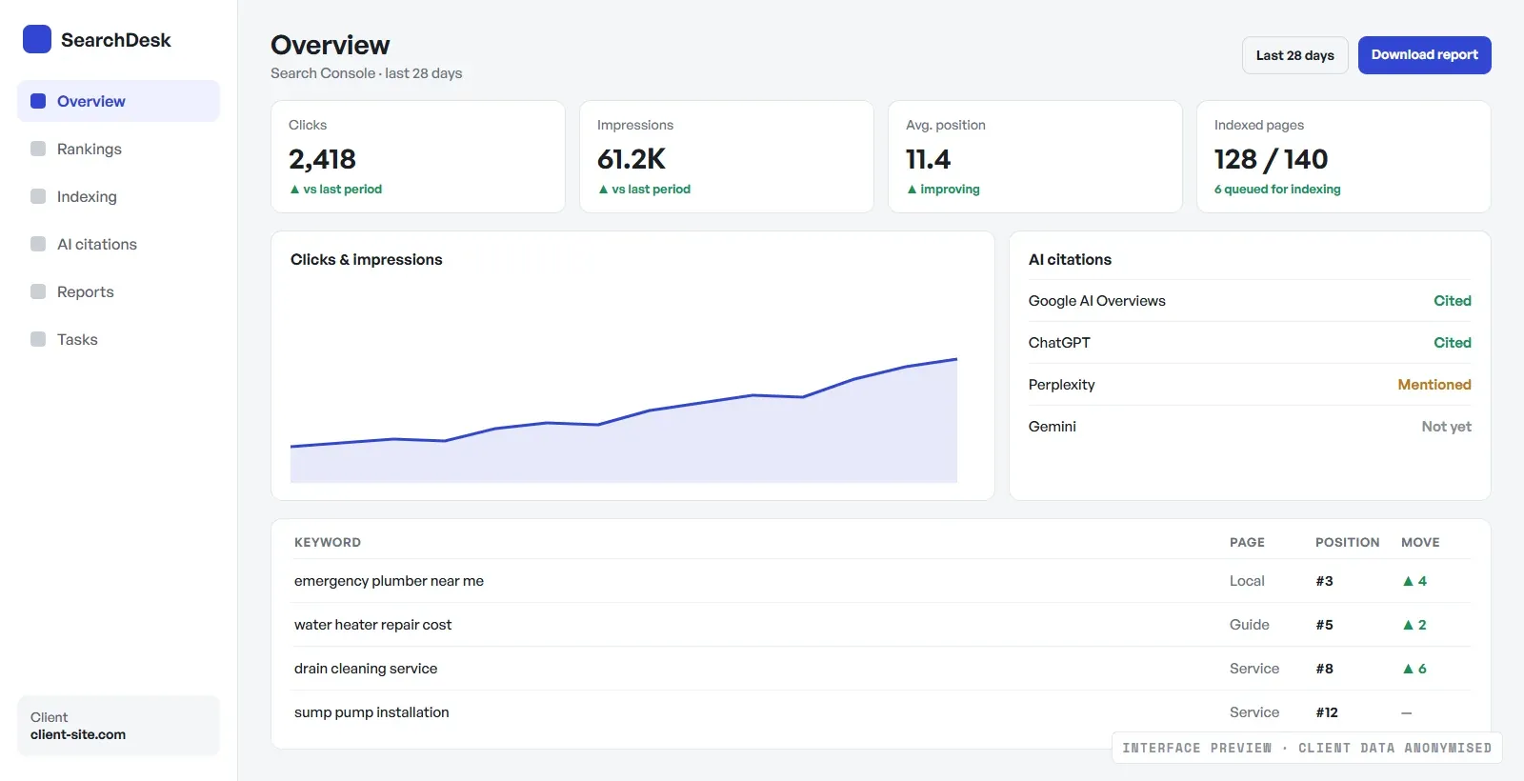Select the Perplexity citation row
1524x781 pixels.
(1250, 385)
